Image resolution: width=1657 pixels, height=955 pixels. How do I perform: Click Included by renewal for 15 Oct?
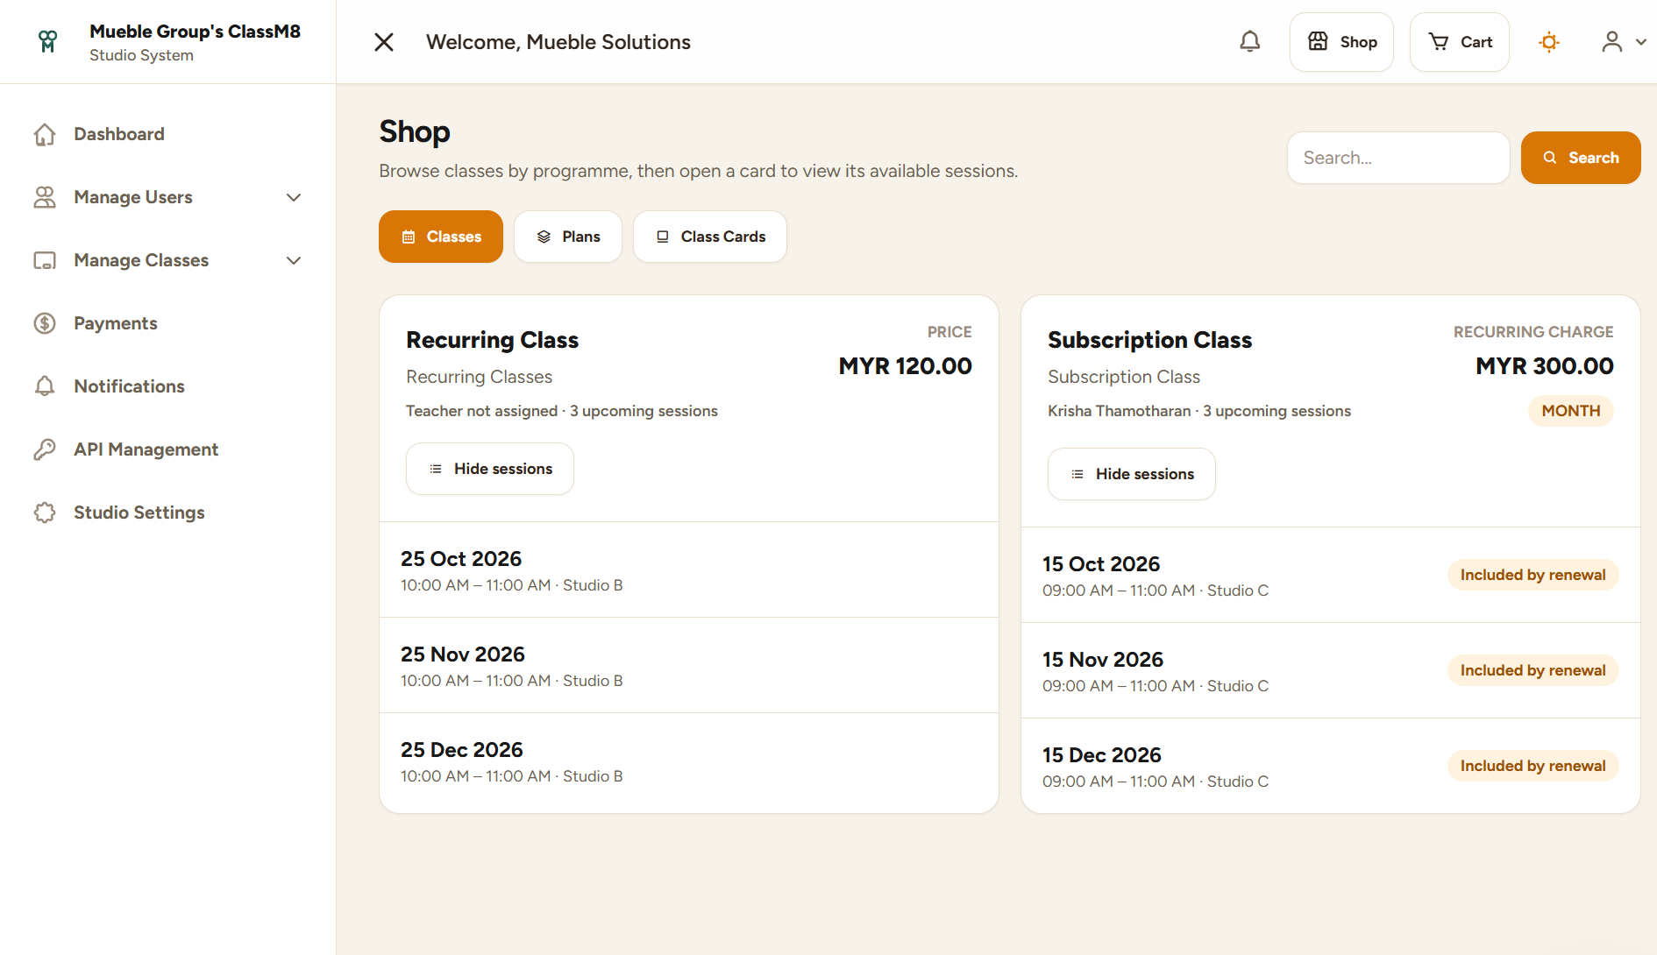pos(1533,575)
